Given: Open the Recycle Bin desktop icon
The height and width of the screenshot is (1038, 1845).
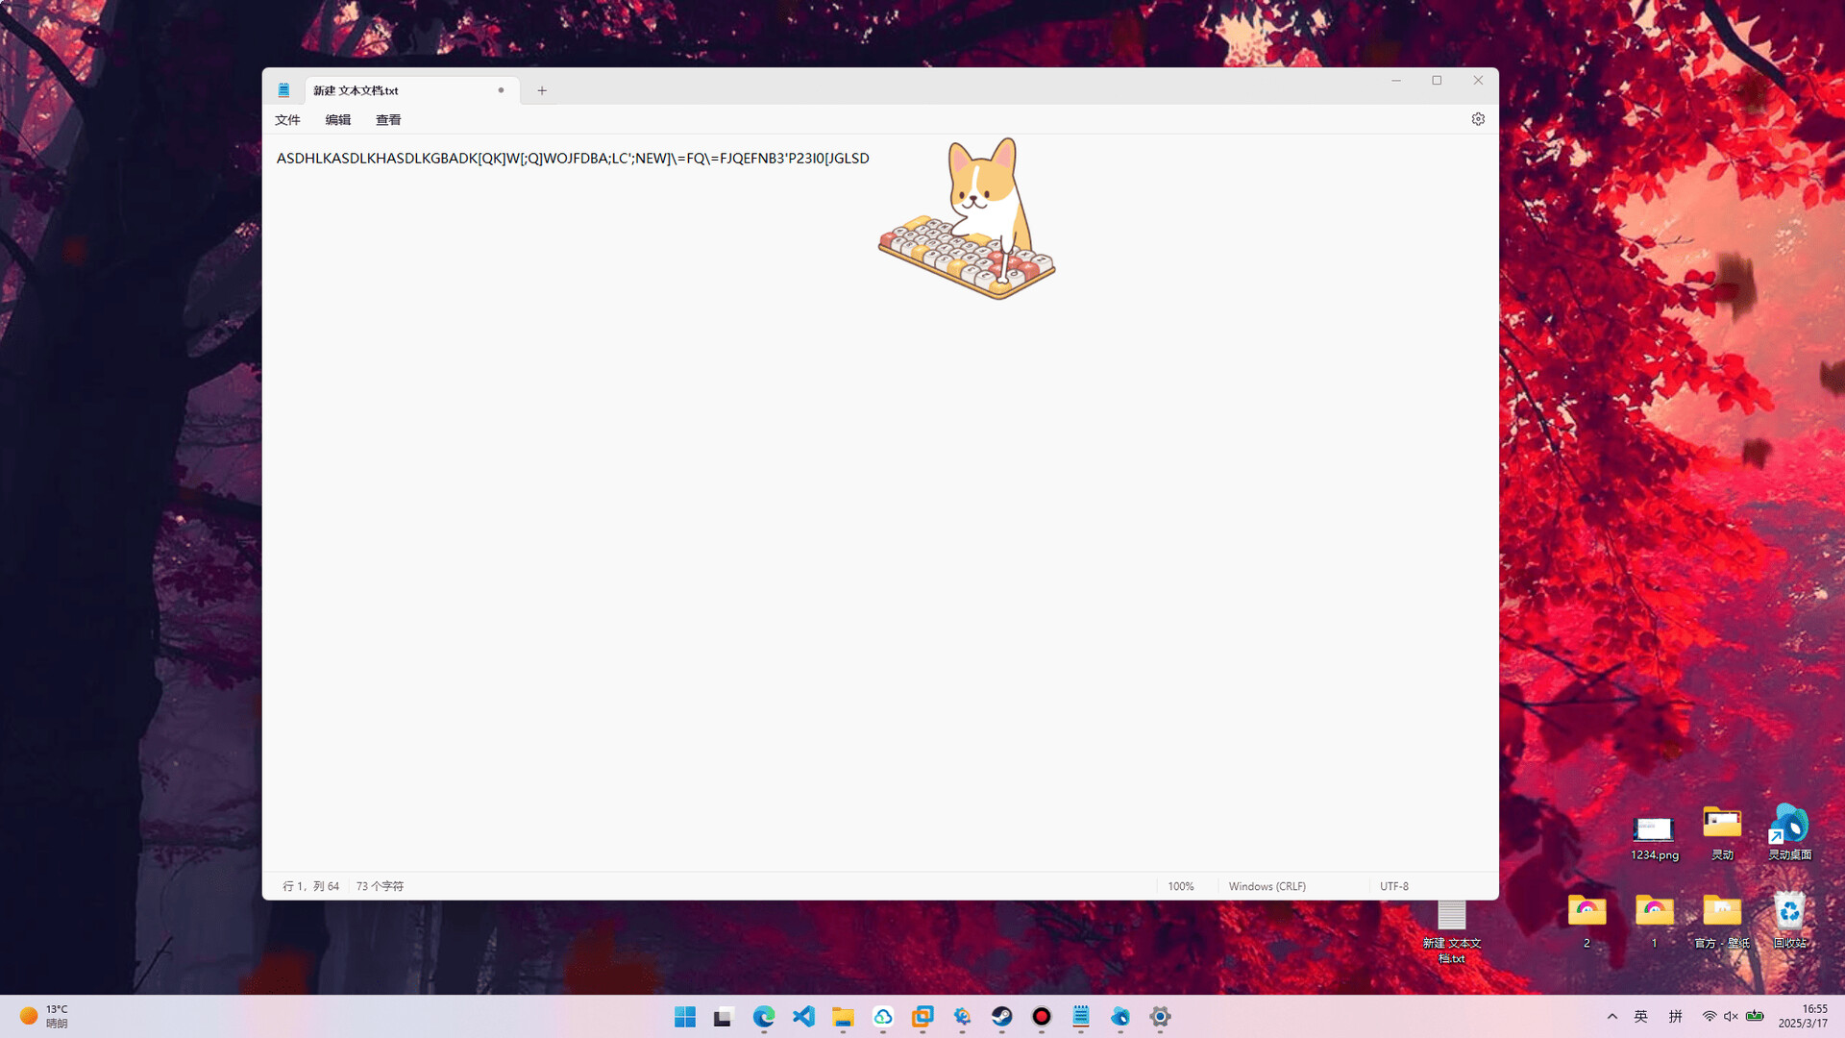Looking at the screenshot, I should 1789,918.
